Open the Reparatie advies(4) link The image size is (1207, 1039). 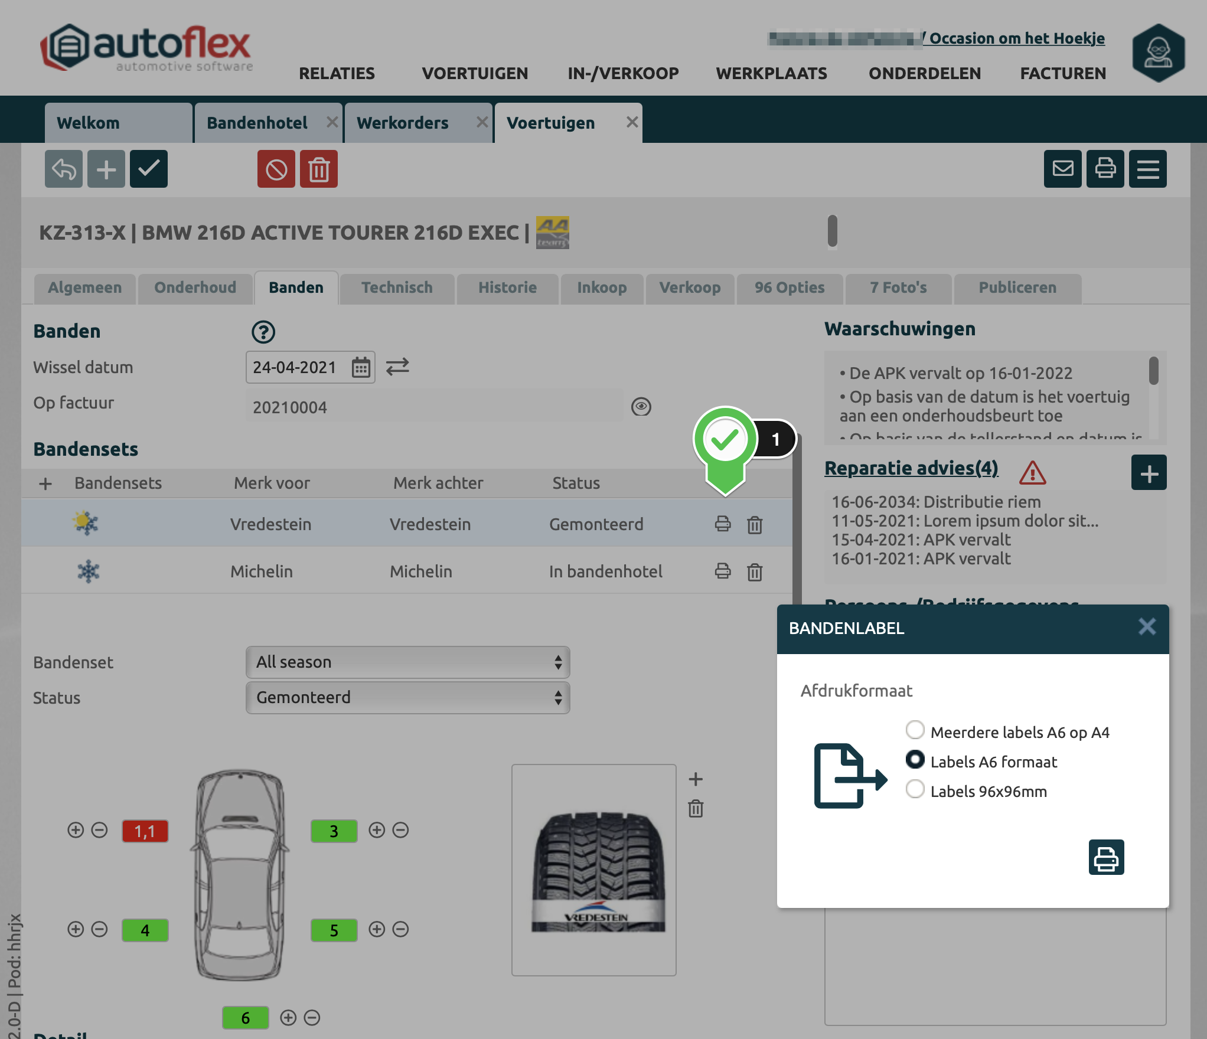[x=911, y=468]
